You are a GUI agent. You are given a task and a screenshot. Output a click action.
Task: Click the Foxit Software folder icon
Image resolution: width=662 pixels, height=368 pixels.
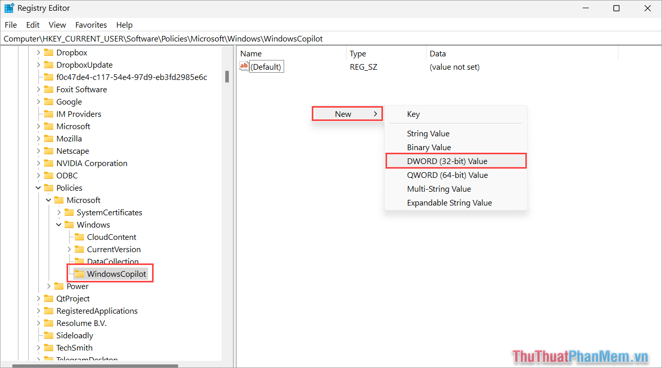coord(49,89)
